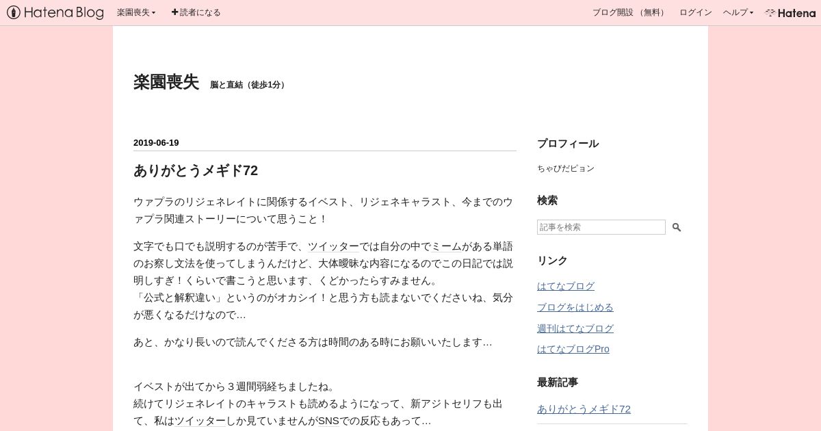Click the 検索 sidebar heading

pos(547,200)
